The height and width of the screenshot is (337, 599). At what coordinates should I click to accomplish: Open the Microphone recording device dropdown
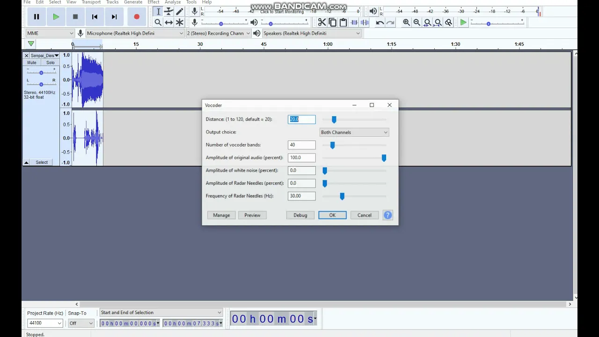pos(135,33)
